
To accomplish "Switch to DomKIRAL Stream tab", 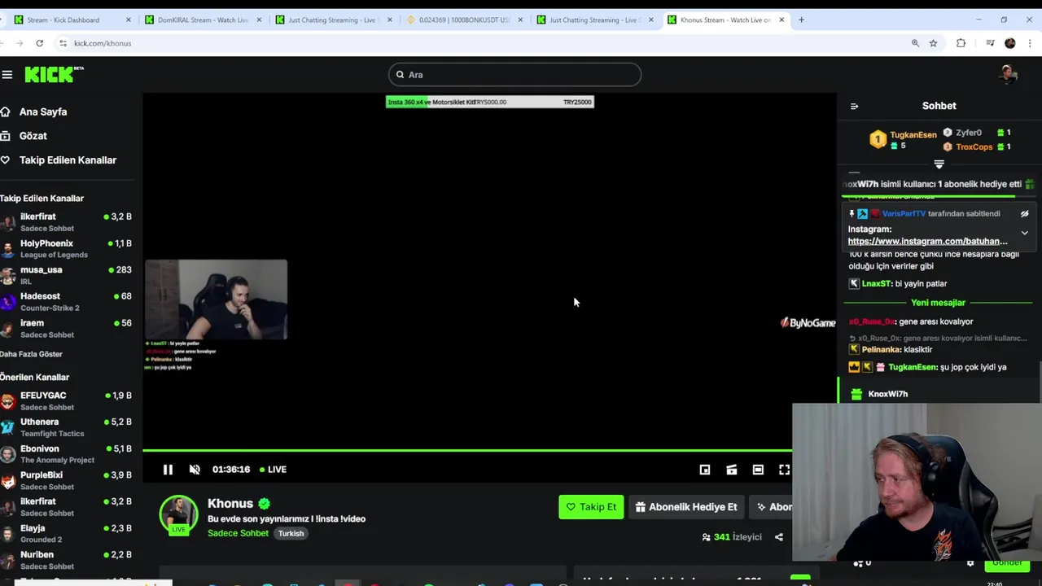I will 202,20.
